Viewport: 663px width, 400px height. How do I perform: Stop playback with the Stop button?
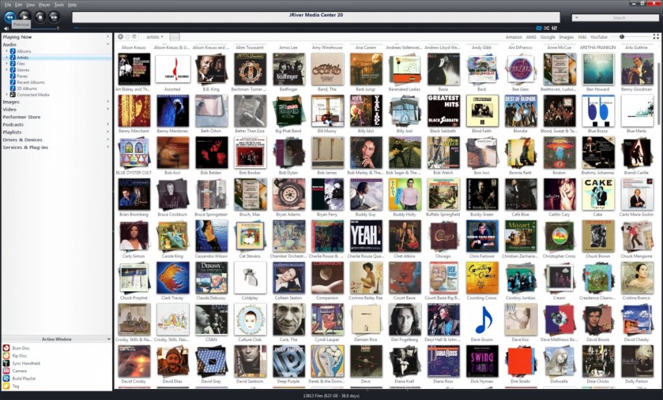[39, 17]
